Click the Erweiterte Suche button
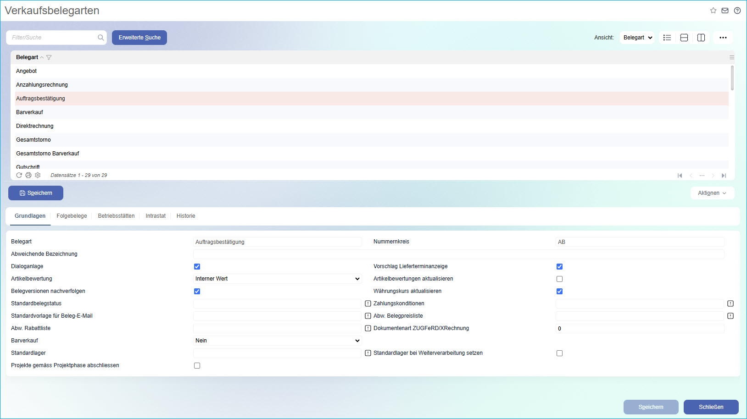 click(x=139, y=37)
